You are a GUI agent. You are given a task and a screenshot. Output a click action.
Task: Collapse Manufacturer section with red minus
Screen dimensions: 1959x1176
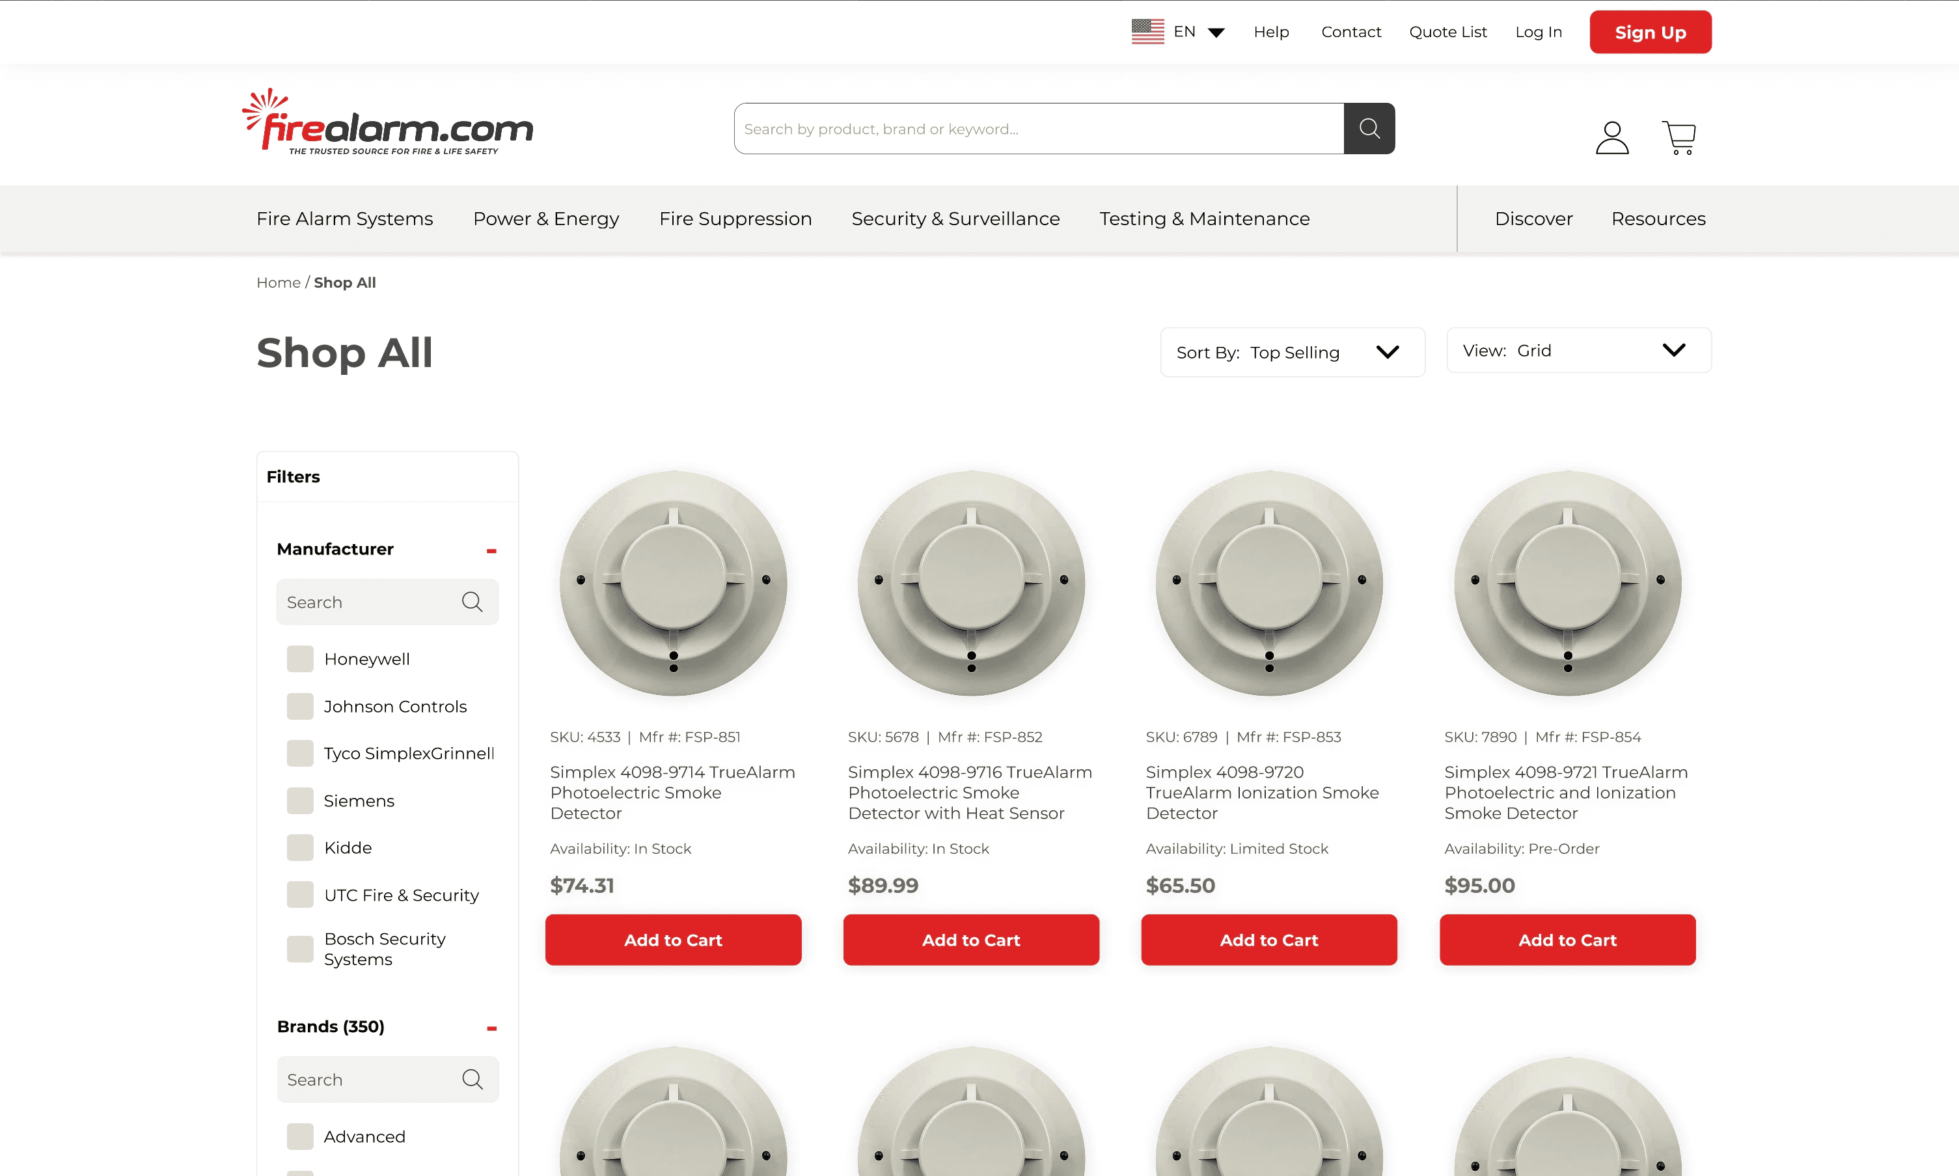491,551
